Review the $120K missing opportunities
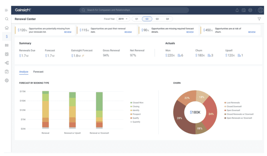 click(x=68, y=32)
